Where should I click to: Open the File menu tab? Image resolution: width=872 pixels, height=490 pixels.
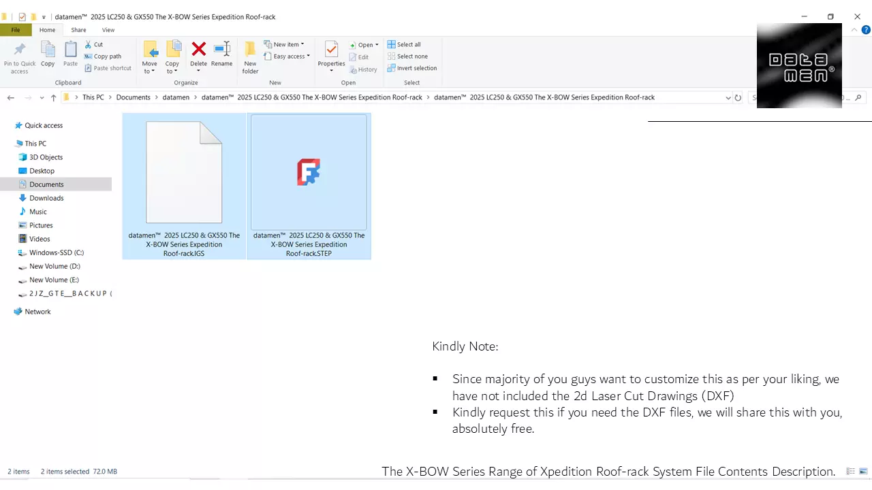click(16, 30)
